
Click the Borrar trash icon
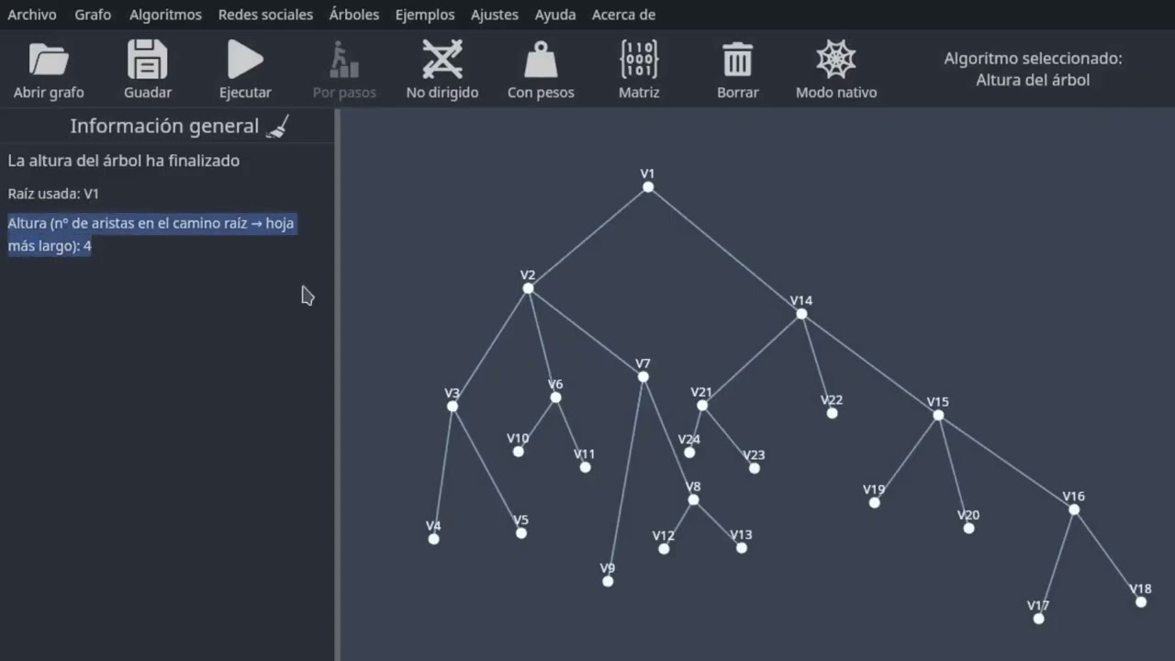click(x=738, y=60)
